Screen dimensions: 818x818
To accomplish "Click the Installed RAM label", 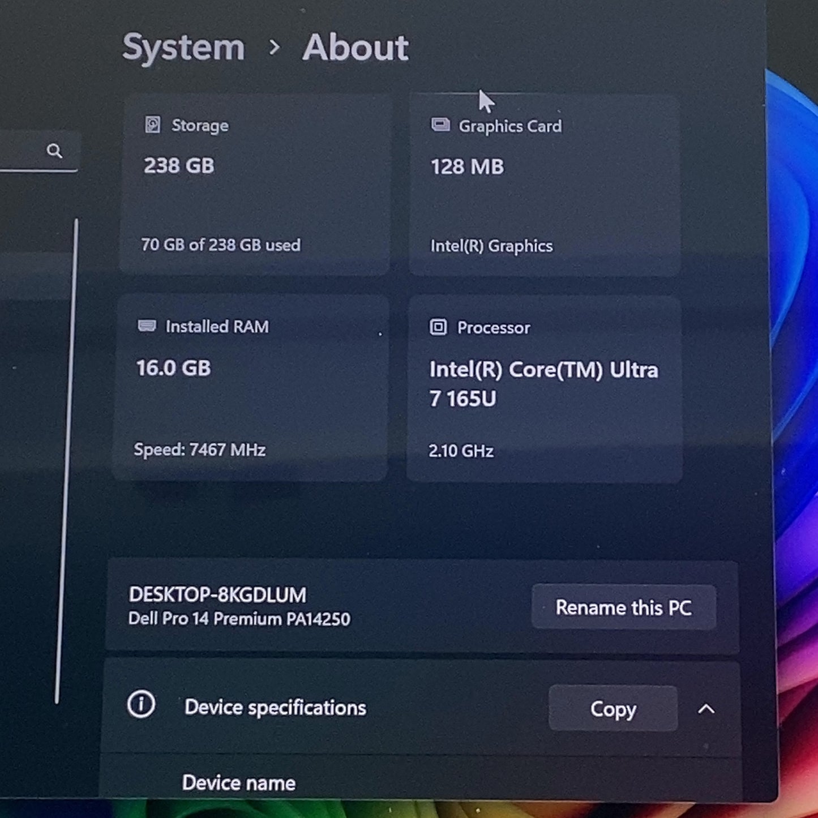I will click(x=217, y=327).
